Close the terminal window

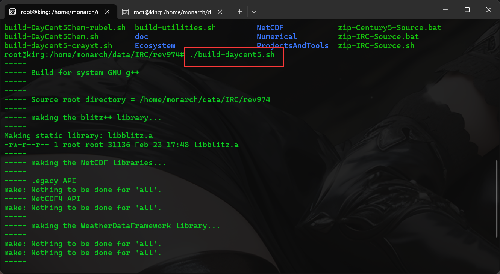489,10
